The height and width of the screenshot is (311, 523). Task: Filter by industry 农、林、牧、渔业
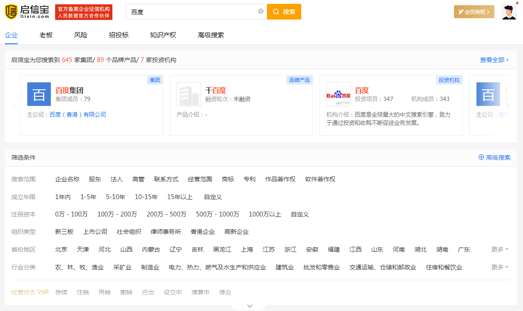coord(79,267)
